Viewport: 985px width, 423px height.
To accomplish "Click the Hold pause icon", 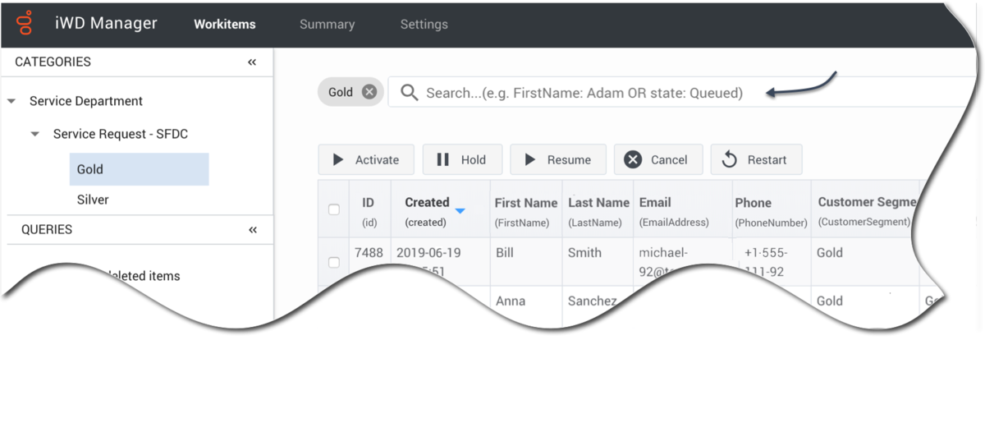I will (442, 160).
